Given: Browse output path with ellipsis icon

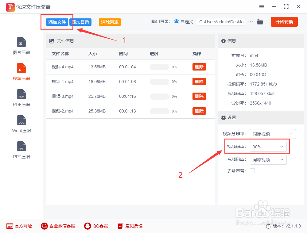Looking at the screenshot, I should [251, 22].
